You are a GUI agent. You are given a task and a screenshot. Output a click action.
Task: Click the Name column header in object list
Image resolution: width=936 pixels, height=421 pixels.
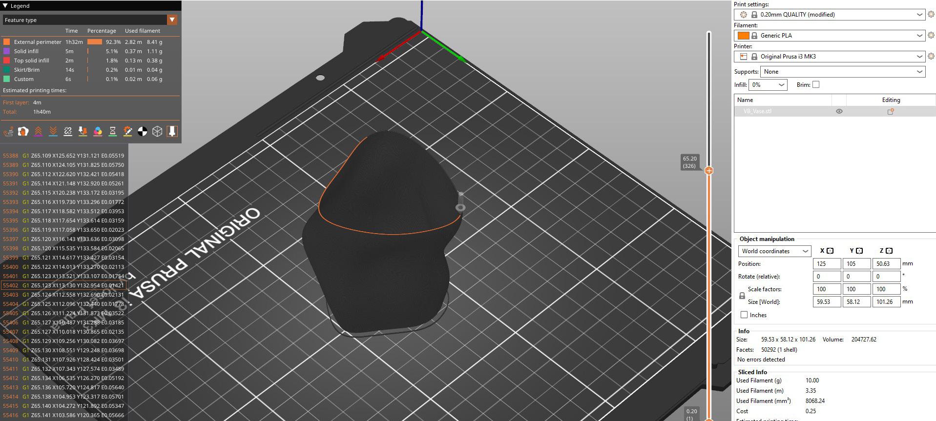click(783, 100)
